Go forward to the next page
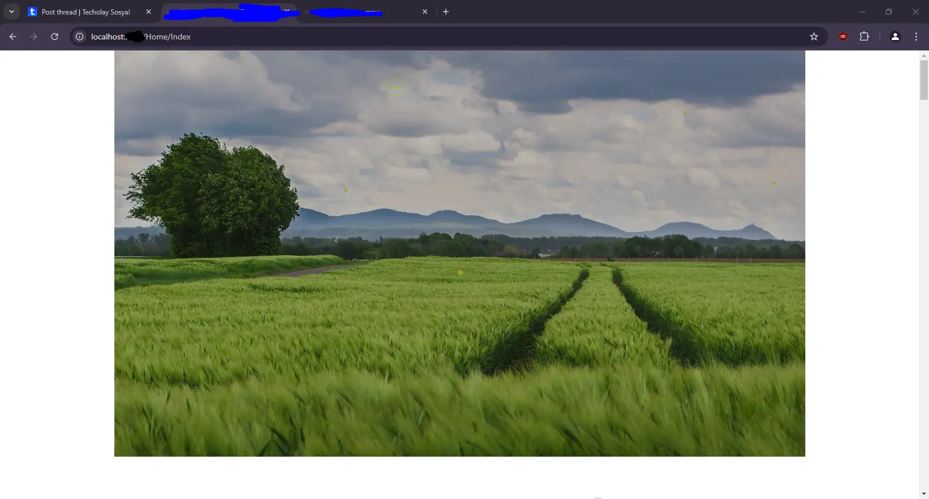The width and height of the screenshot is (929, 499). click(x=34, y=37)
